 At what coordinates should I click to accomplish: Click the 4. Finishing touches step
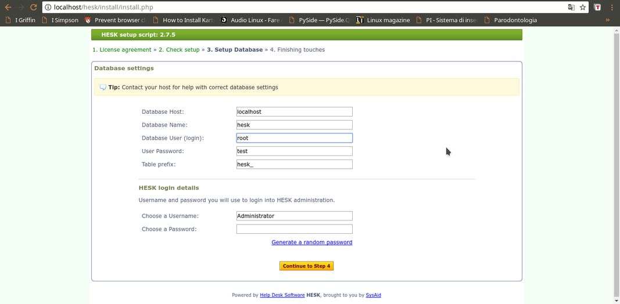298,50
